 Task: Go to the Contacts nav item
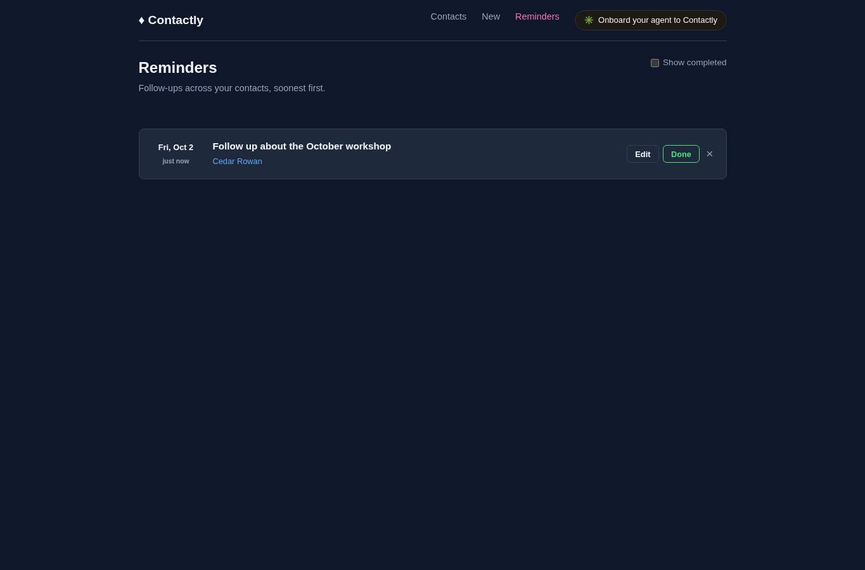449,16
